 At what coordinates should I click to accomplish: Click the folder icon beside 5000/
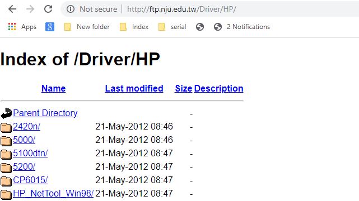pos(6,141)
